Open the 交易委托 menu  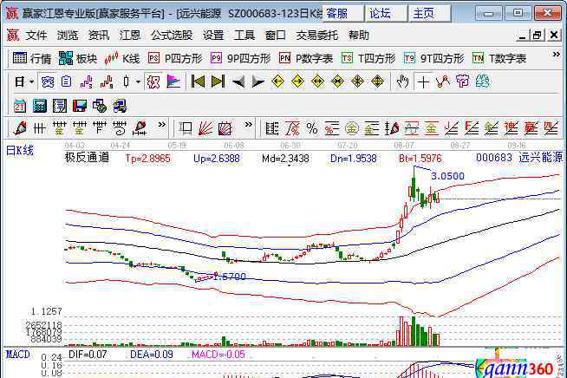coord(316,36)
